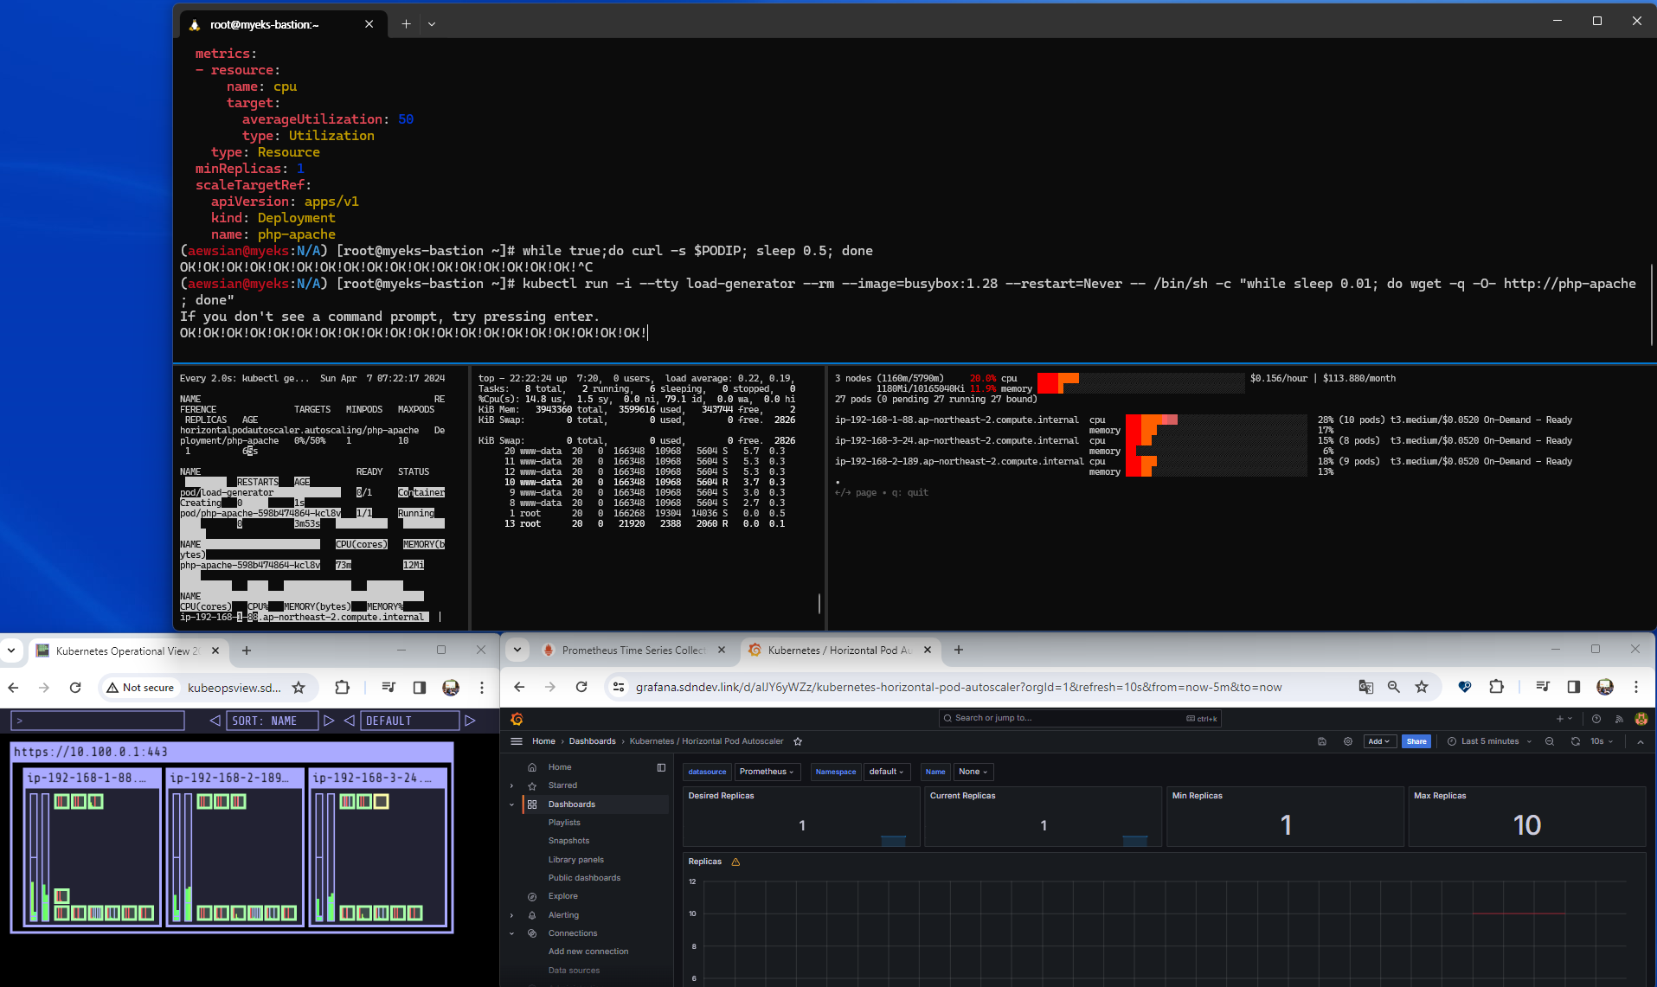Open zoom magnifier in Grafana address bar
1657x987 pixels.
1394,687
